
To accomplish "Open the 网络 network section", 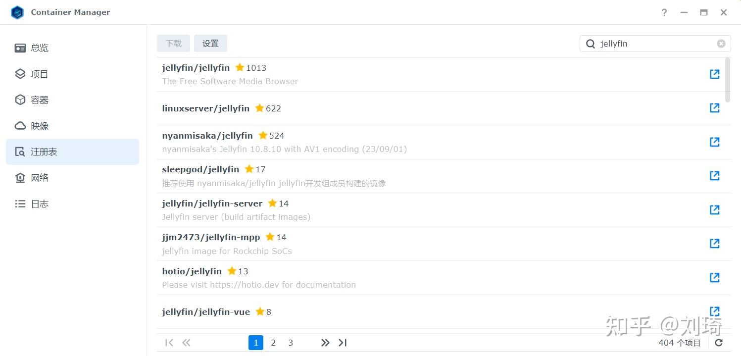I will click(x=72, y=178).
